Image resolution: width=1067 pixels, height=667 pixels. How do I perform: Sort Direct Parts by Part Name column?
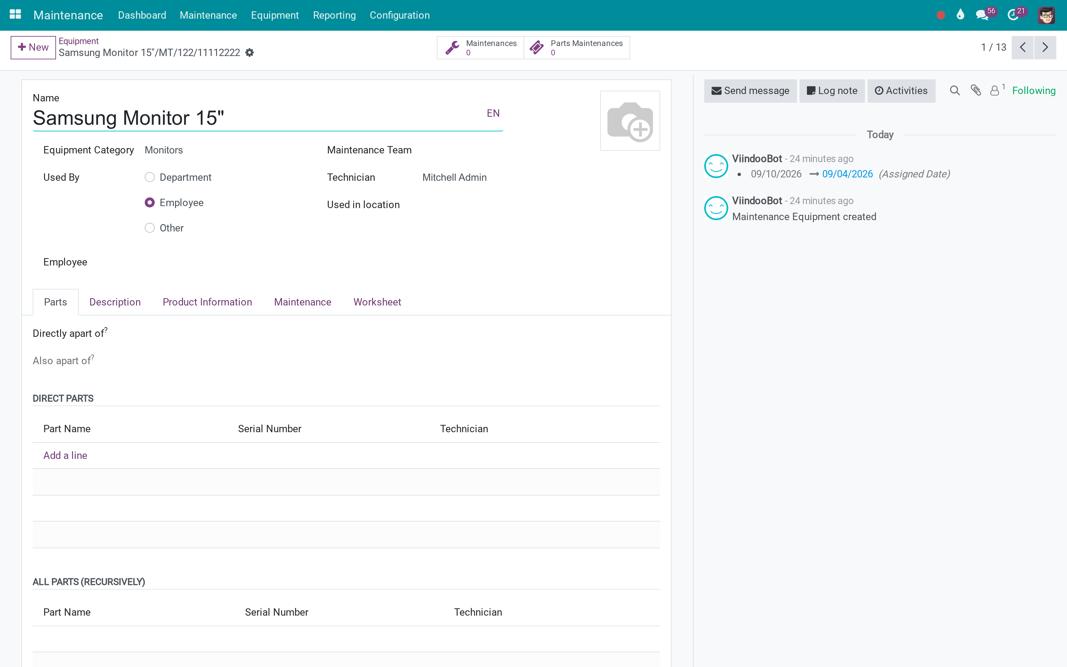[x=67, y=429]
